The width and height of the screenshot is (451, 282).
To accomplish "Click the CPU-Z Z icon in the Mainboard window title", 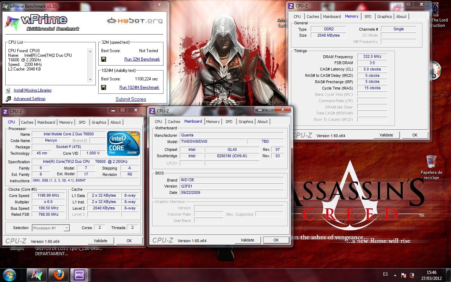I will [152, 111].
